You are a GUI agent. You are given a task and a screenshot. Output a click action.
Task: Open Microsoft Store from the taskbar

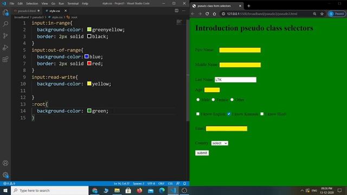[128, 190]
